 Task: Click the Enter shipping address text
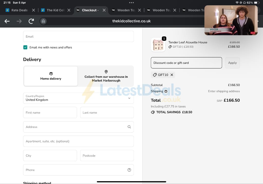(224, 91)
